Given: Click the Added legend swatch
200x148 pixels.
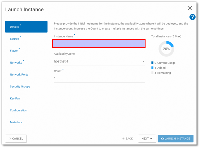Looking at the screenshot, I should point(152,68).
